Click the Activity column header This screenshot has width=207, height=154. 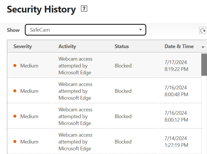[x=67, y=46]
